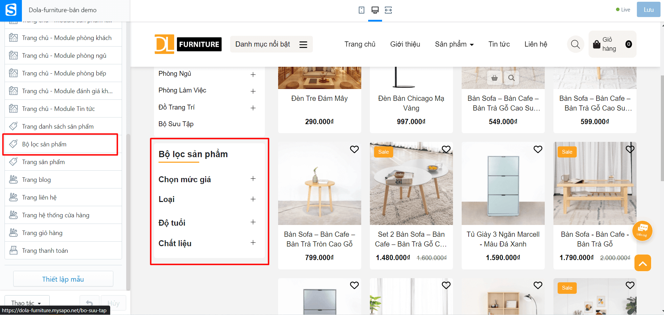Open Đèn Tre Đám Mây product link

click(x=319, y=98)
